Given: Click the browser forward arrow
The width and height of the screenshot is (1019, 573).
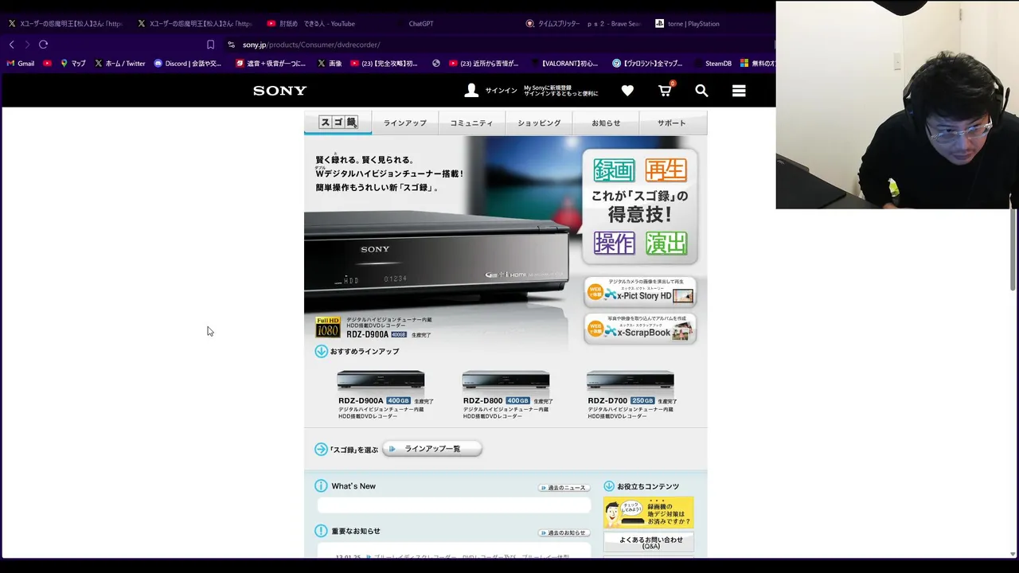Looking at the screenshot, I should [27, 45].
